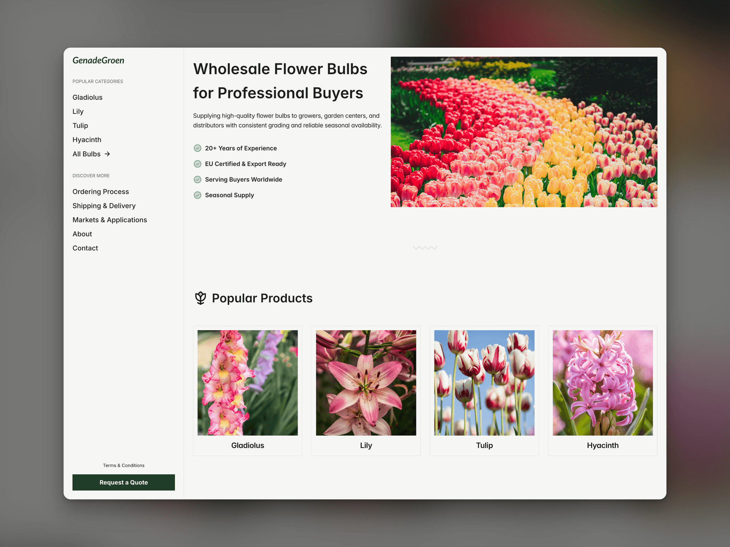Click the GenadeGroen logo

98,61
